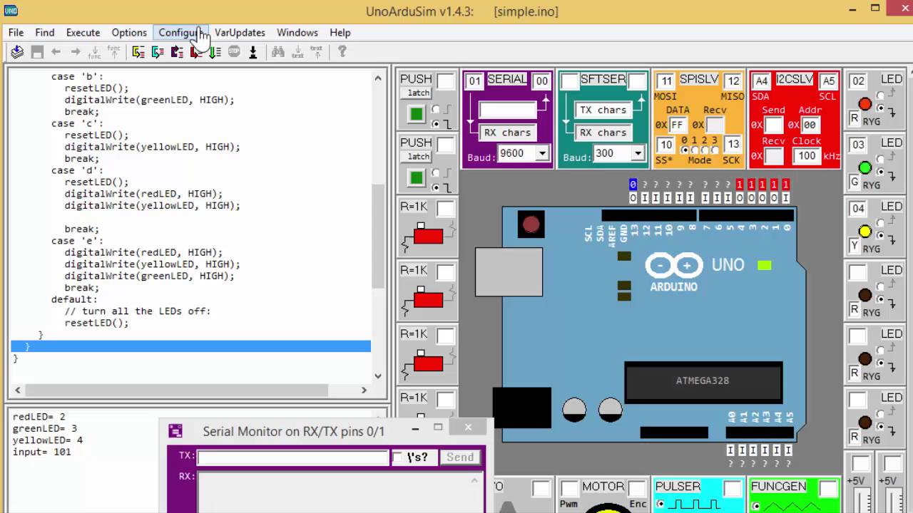913x513 pixels.
Task: Click the red LED on pin 02
Action: [x=864, y=105]
